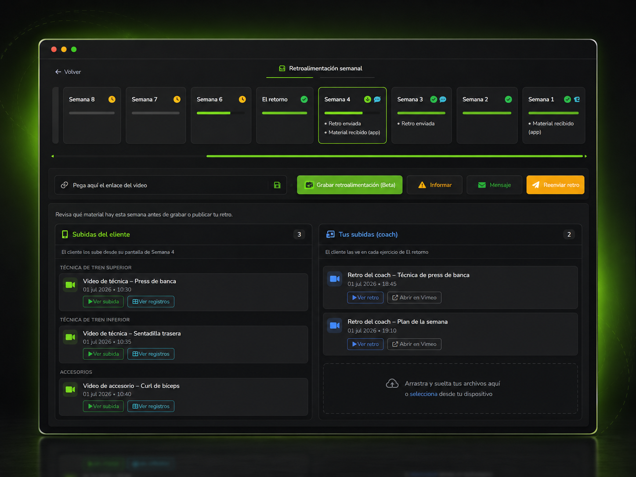Viewport: 636px width, 477px height.
Task: Click the clock status icon on Semana 6
Action: [242, 99]
